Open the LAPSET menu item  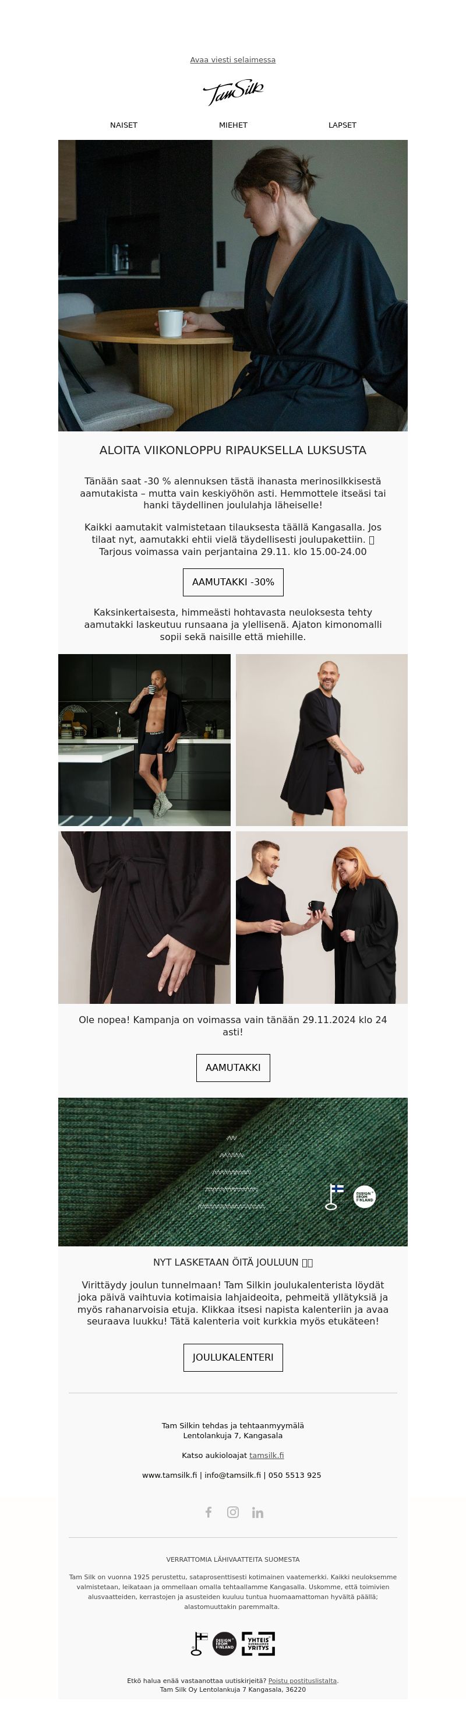click(x=343, y=125)
